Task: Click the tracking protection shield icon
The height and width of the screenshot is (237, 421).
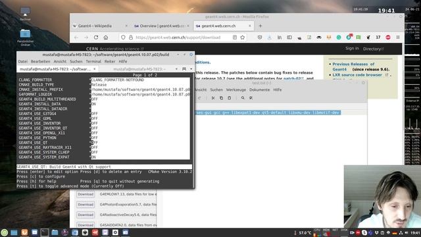Action: [123, 38]
